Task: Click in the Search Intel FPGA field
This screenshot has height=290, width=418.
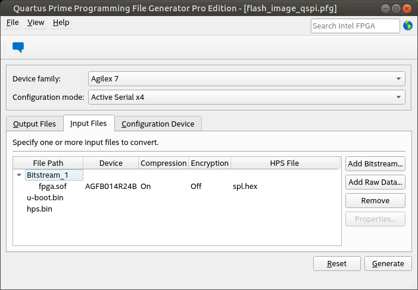Action: pyautogui.click(x=355, y=26)
